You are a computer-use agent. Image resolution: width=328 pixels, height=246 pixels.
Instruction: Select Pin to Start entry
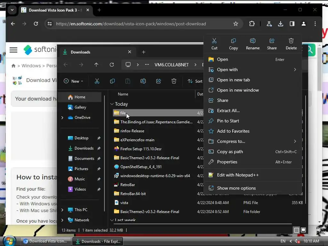[252, 121]
